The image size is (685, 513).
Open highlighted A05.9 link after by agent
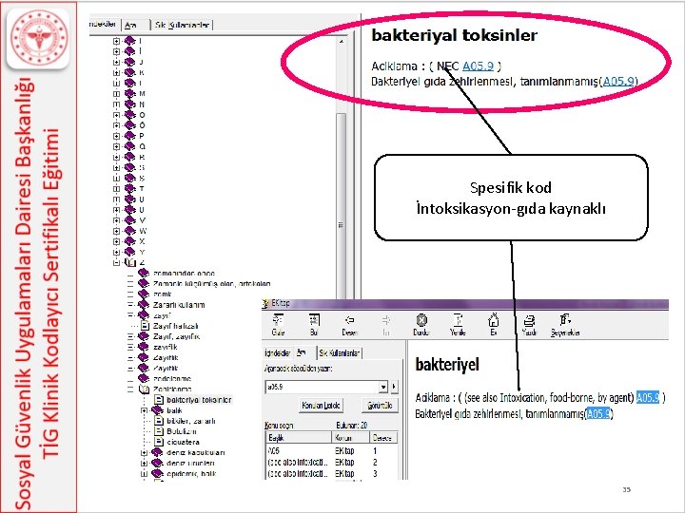[648, 397]
